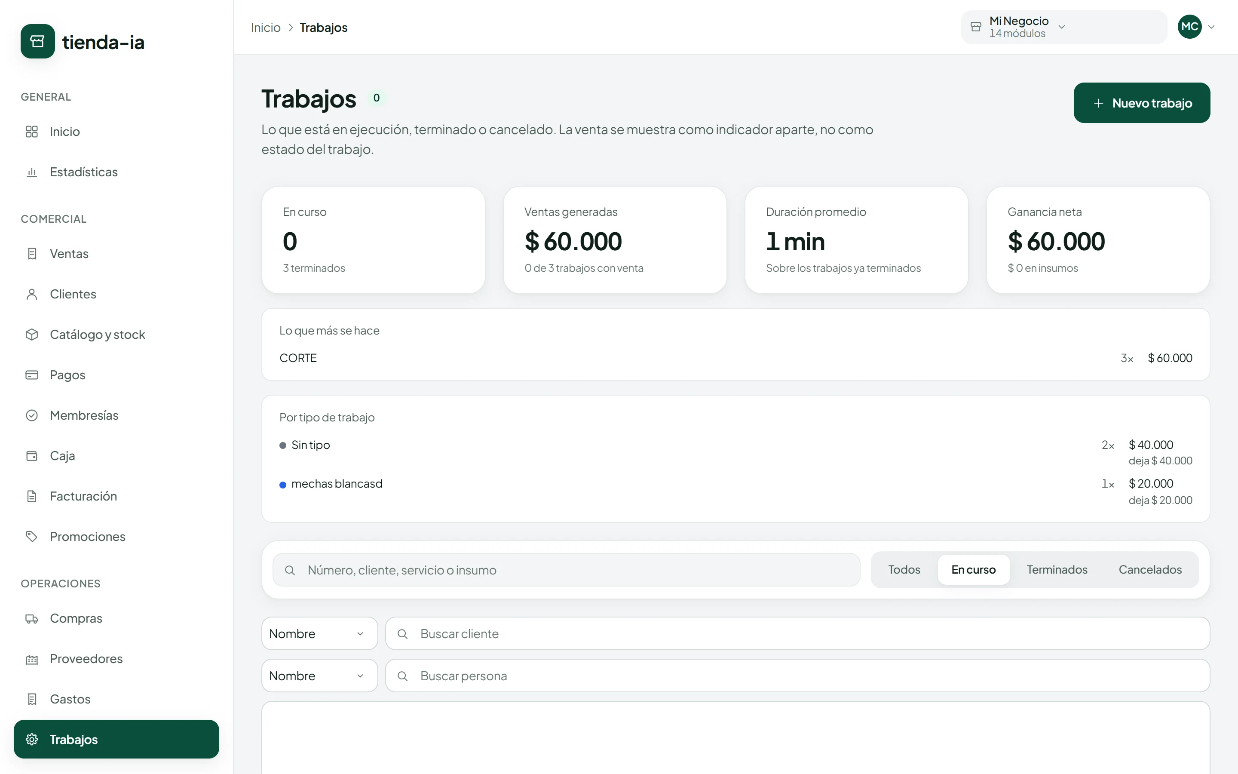Image resolution: width=1238 pixels, height=774 pixels.
Task: Click the gray dot beside Sin tipo
Action: [x=282, y=445]
